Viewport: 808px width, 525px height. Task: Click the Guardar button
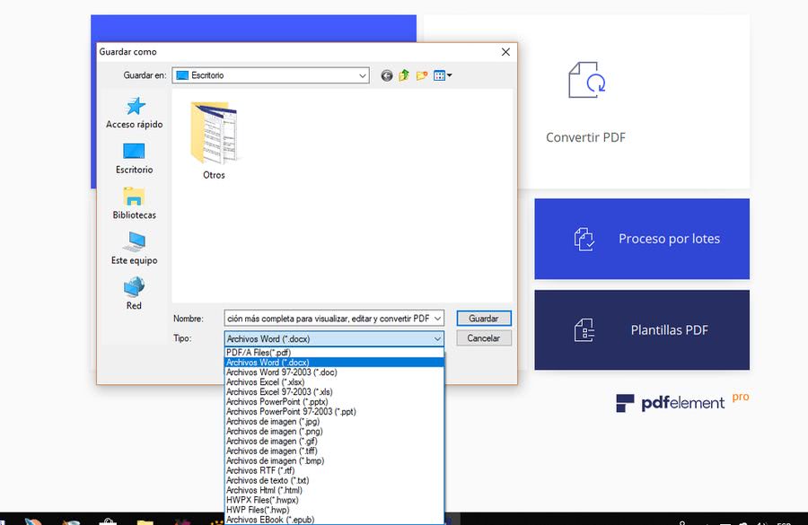point(484,319)
